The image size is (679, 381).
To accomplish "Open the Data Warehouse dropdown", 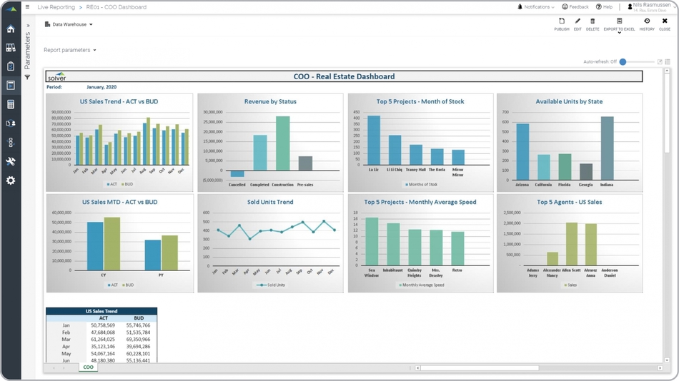I will pyautogui.click(x=69, y=24).
